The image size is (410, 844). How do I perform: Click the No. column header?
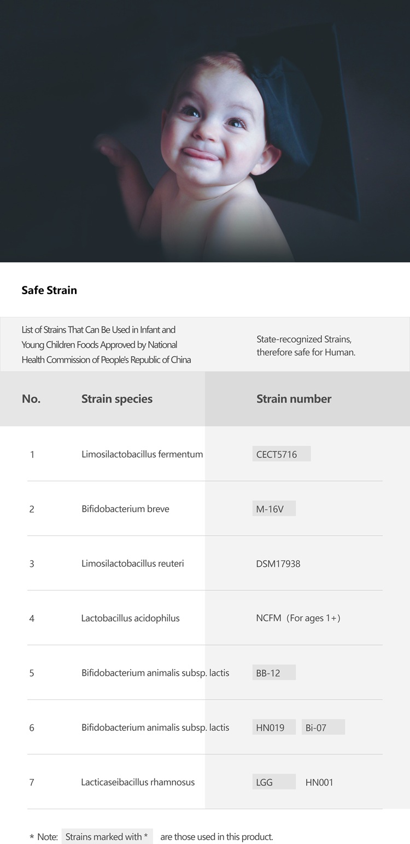31,399
